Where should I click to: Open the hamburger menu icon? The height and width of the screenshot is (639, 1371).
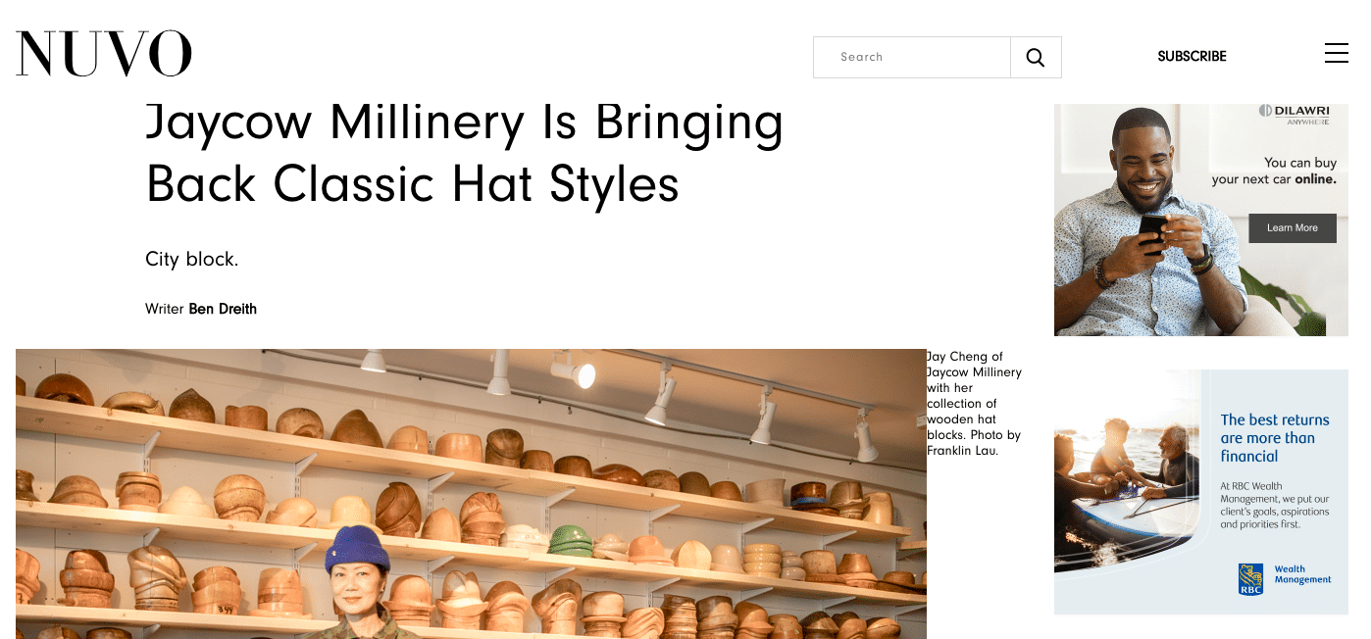coord(1336,53)
